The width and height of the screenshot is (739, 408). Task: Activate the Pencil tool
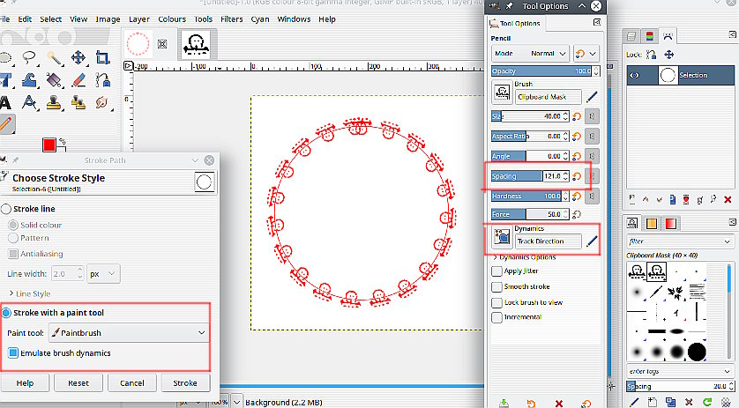[x=5, y=124]
